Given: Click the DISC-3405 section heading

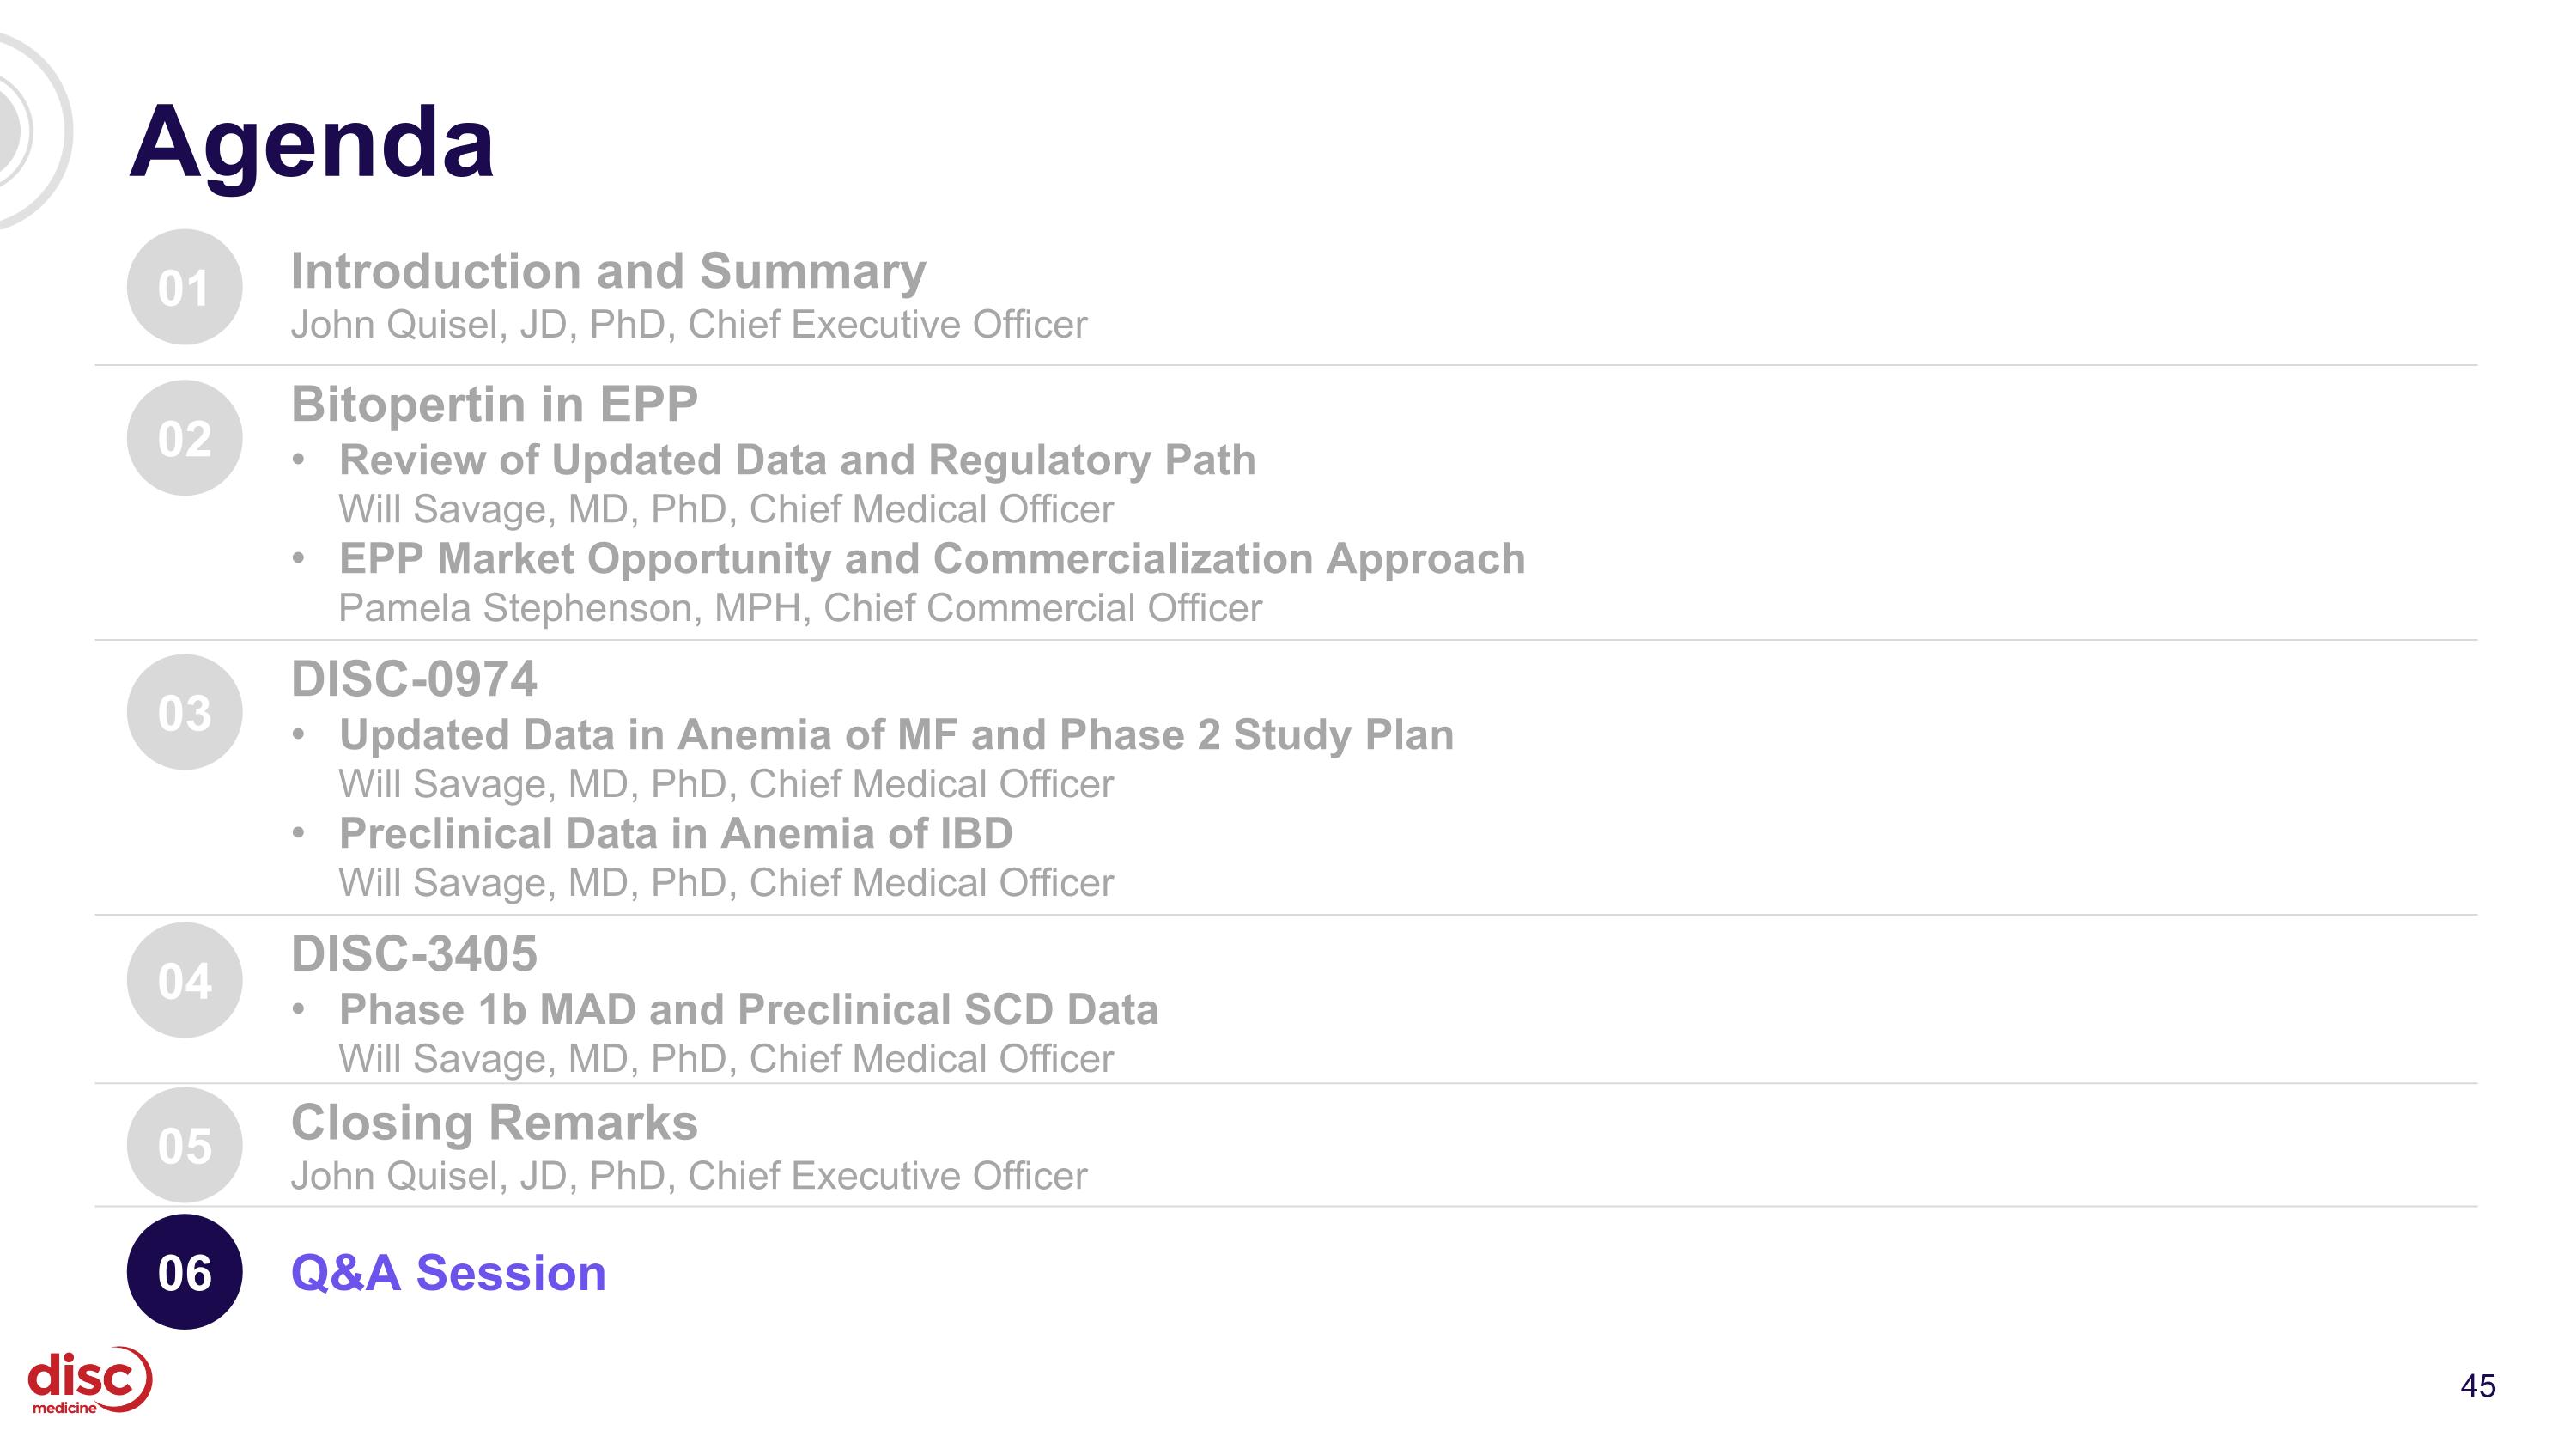Looking at the screenshot, I should 414,954.
